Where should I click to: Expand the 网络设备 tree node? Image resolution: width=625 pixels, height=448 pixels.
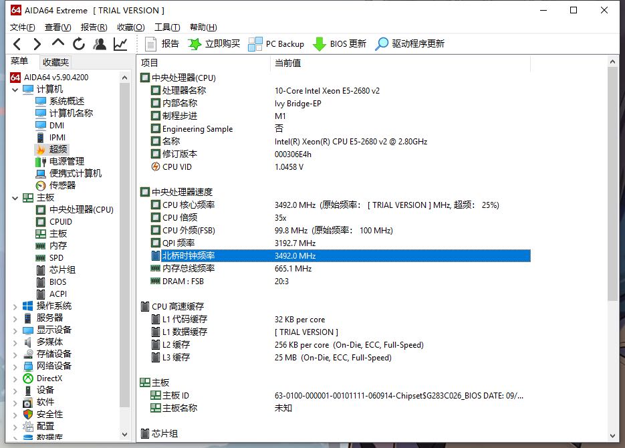15,366
